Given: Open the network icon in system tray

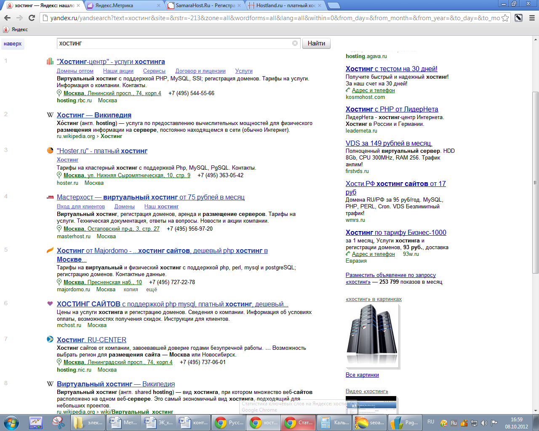Looking at the screenshot, I should (x=474, y=423).
